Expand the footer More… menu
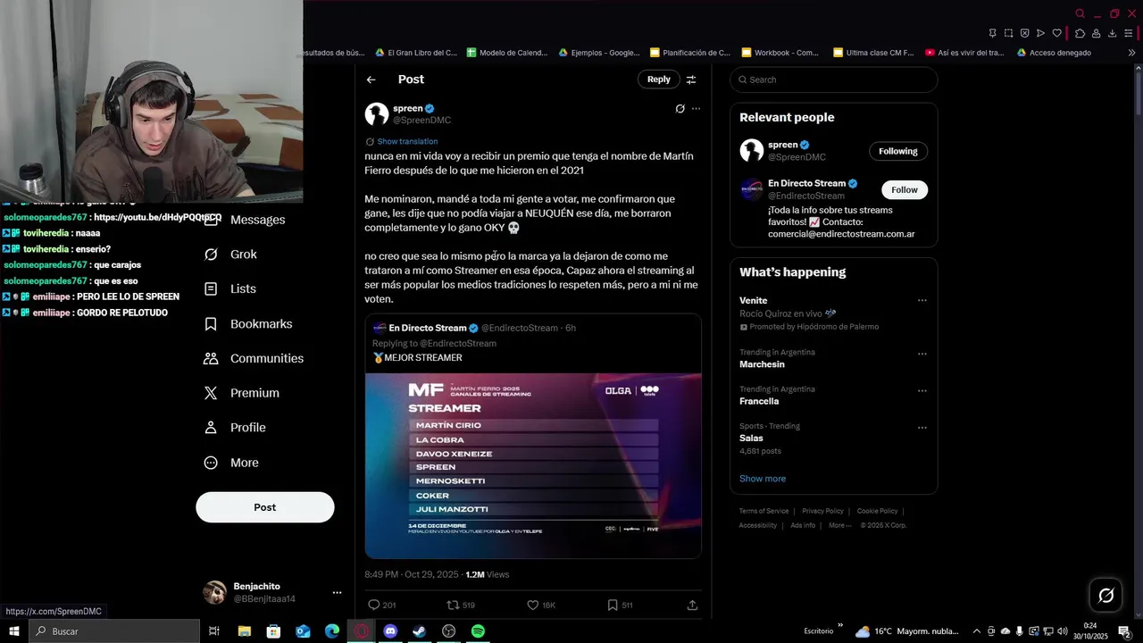This screenshot has height=643, width=1143. tap(839, 525)
